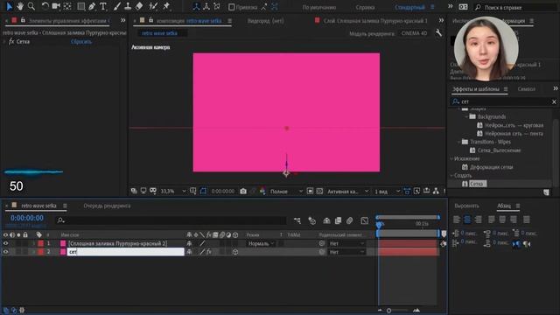This screenshot has width=560, height=315.
Task: Enable the Привязка snapping checkbox
Action: point(231,7)
